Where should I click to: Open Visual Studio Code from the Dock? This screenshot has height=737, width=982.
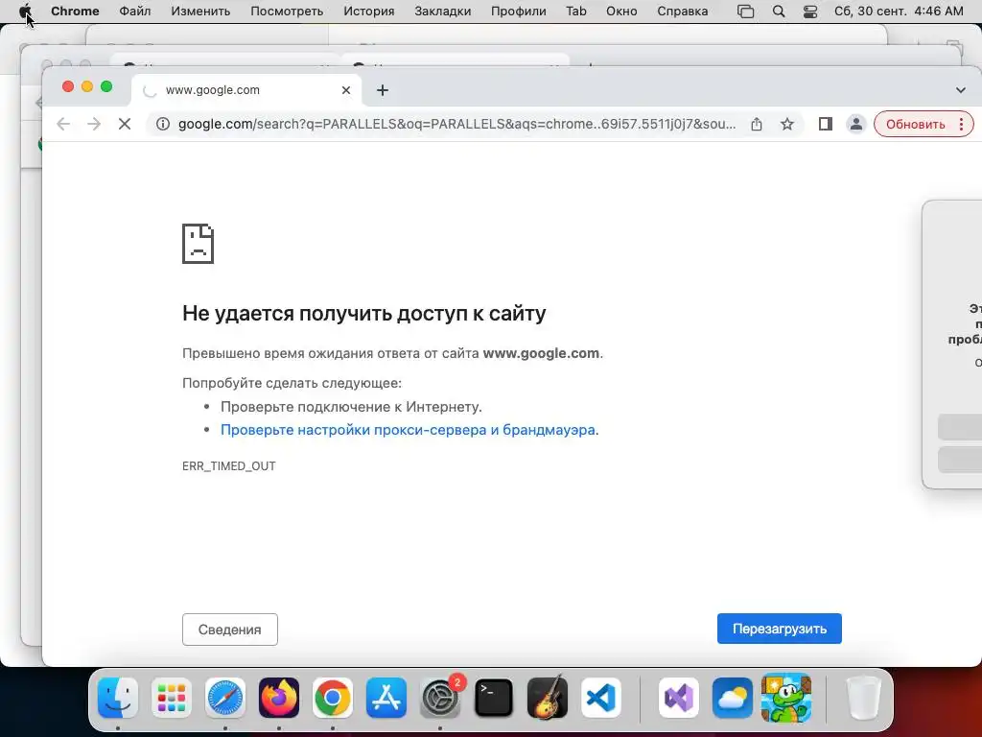tap(601, 698)
